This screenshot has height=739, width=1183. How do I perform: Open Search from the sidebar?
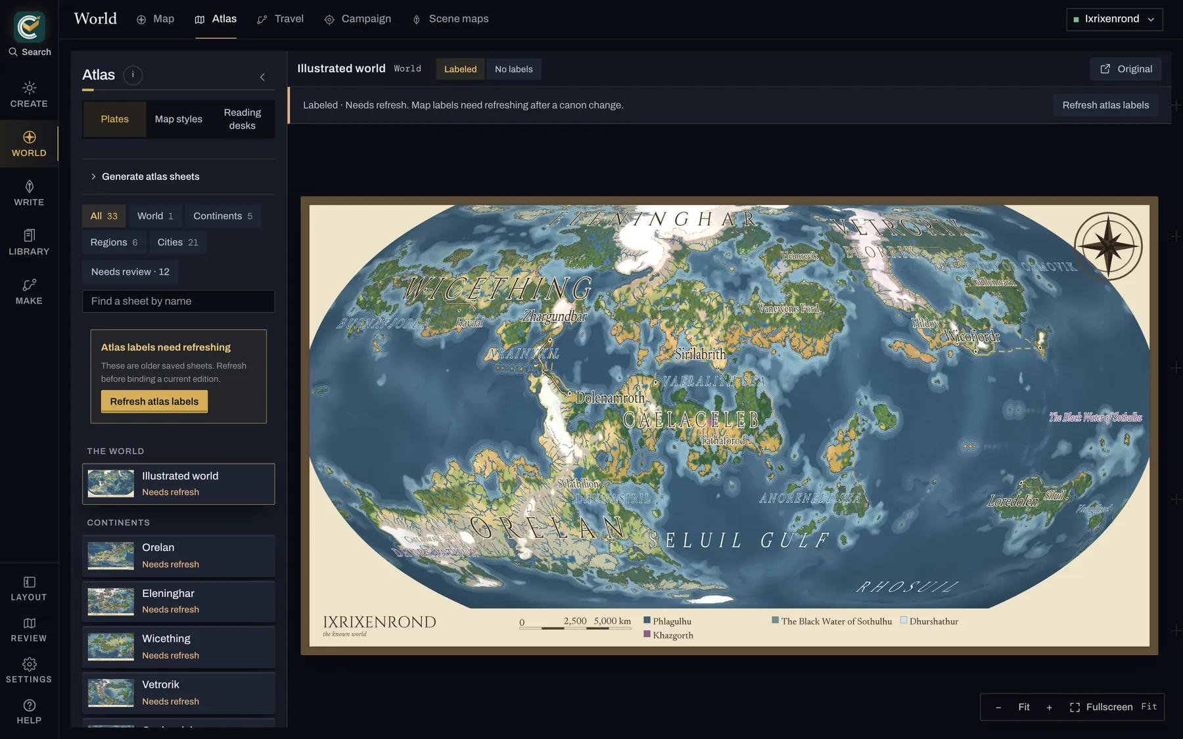[30, 52]
